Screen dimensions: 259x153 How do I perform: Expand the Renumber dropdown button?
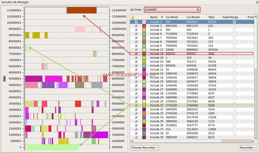(x=248, y=147)
